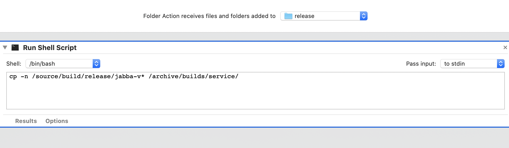The width and height of the screenshot is (509, 148).
Task: Click the blue arrows on the to stdin popup
Action: 501,64
